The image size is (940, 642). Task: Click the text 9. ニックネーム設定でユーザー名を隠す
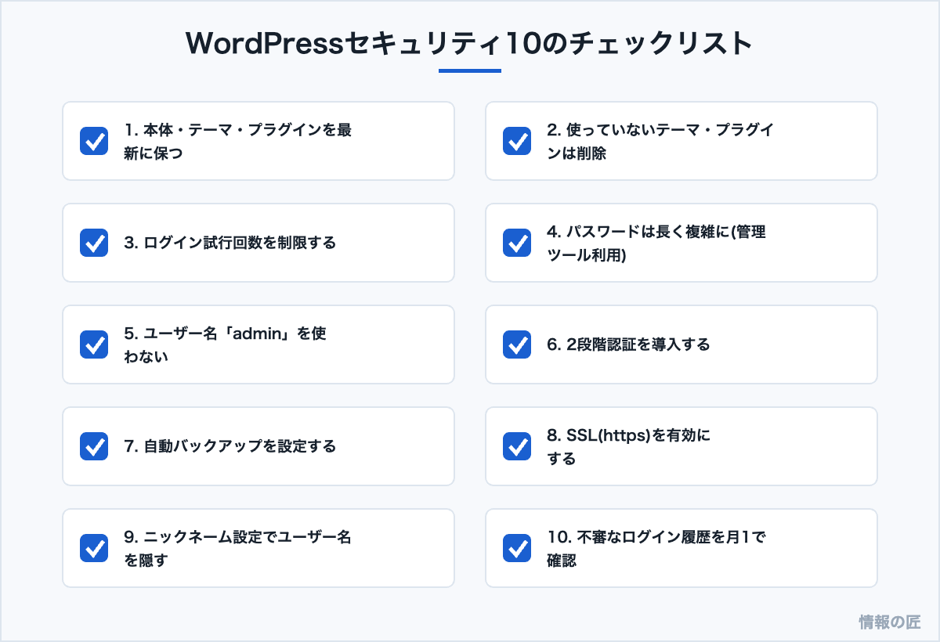click(x=238, y=548)
